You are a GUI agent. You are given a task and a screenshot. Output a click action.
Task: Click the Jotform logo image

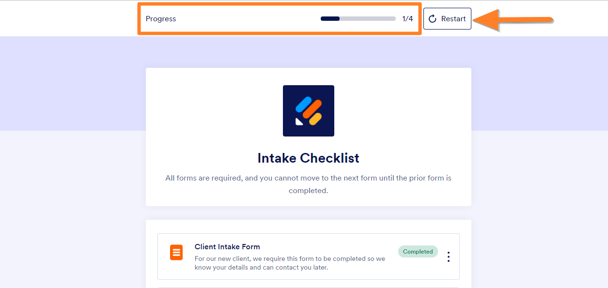309,111
